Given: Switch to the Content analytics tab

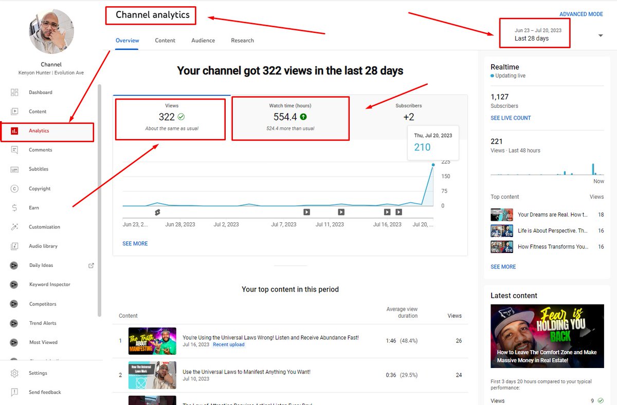Looking at the screenshot, I should pos(165,41).
